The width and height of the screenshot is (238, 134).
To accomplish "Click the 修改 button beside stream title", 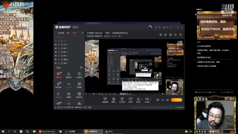I will pyautogui.click(x=107, y=33).
